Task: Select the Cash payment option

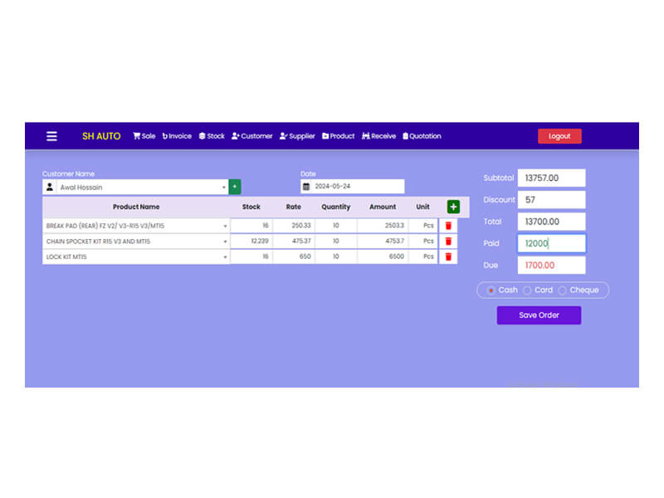Action: point(491,290)
